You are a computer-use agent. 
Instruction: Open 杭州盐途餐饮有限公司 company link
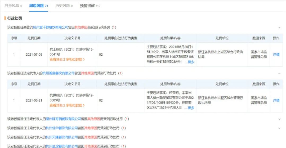point(62,146)
